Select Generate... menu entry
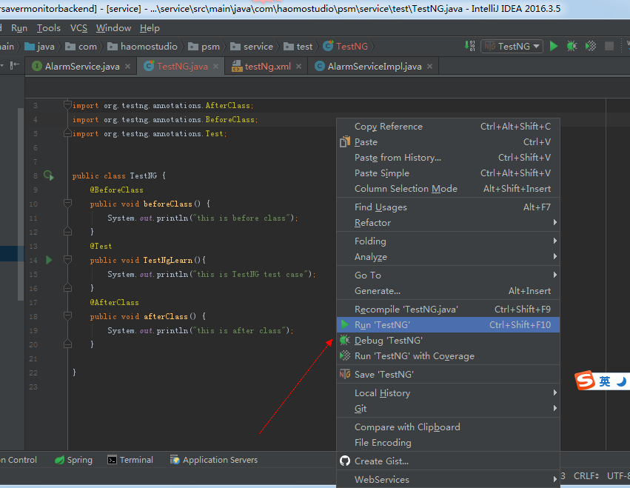Screen dimensions: 630x488 click(x=448, y=291)
